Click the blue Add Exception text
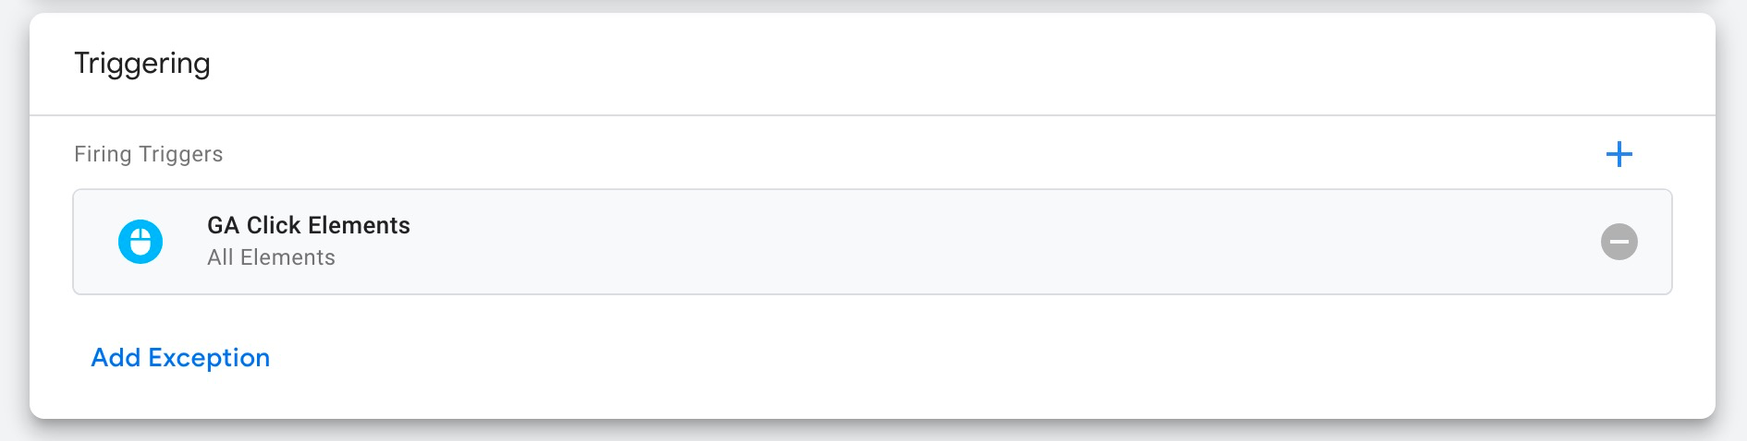 (x=180, y=357)
